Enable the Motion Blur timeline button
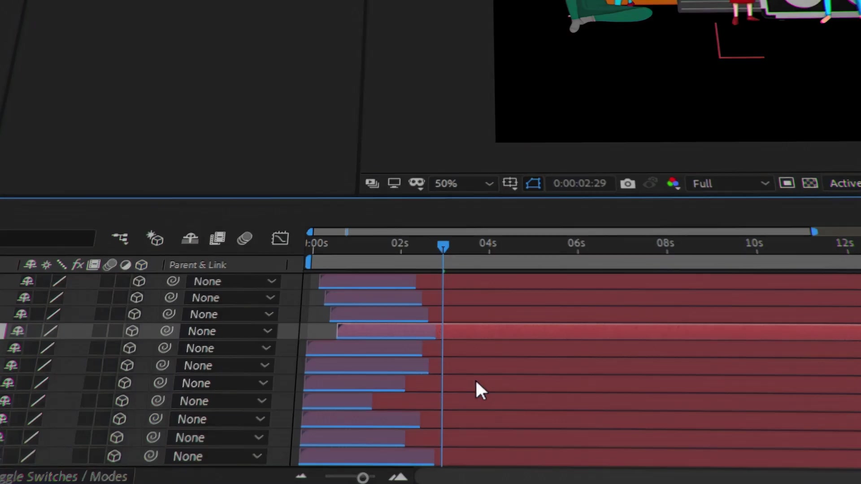The width and height of the screenshot is (861, 484). 245,238
